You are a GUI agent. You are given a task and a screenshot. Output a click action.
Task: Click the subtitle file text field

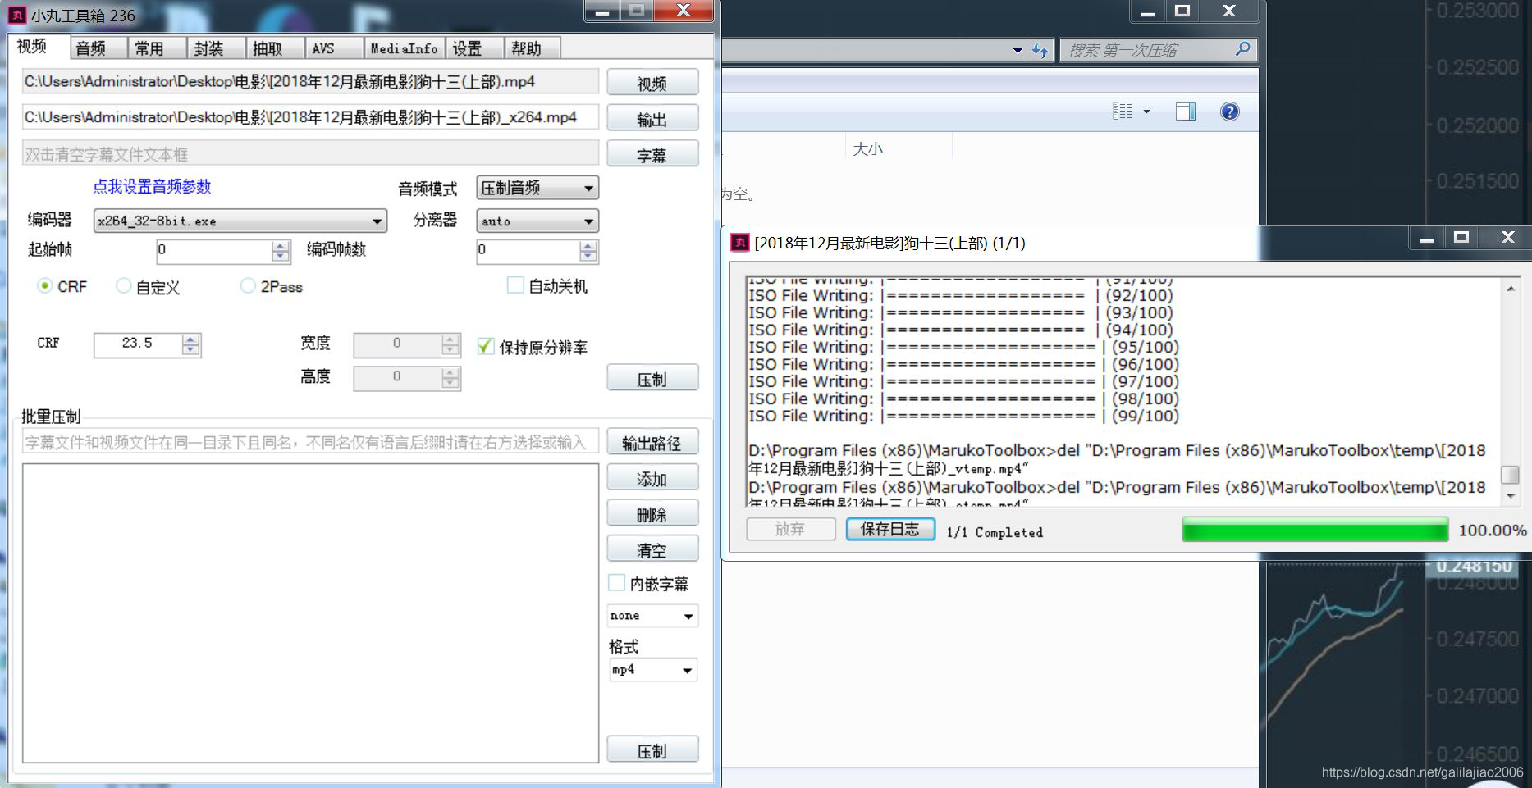[311, 154]
